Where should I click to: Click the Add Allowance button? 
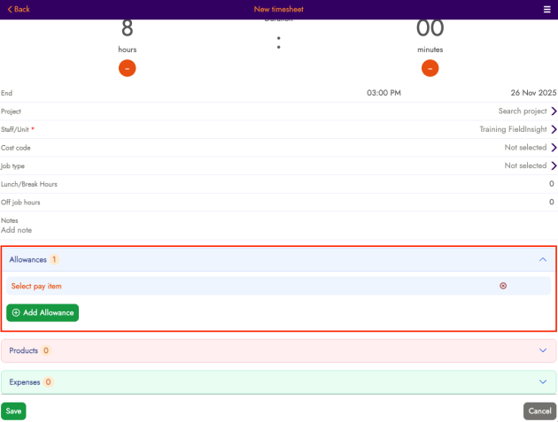(43, 312)
